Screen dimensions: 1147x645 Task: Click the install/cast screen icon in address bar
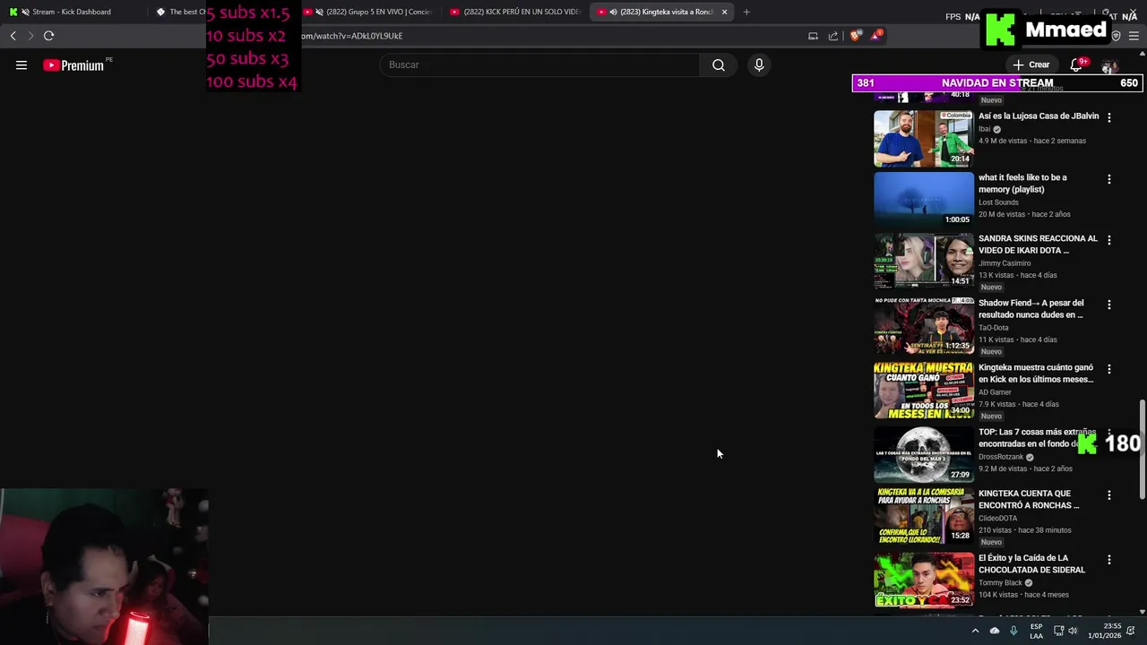click(x=813, y=36)
